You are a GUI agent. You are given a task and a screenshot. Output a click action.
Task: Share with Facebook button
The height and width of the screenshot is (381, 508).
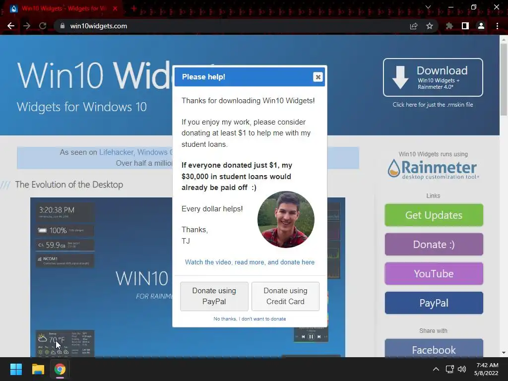(x=434, y=349)
